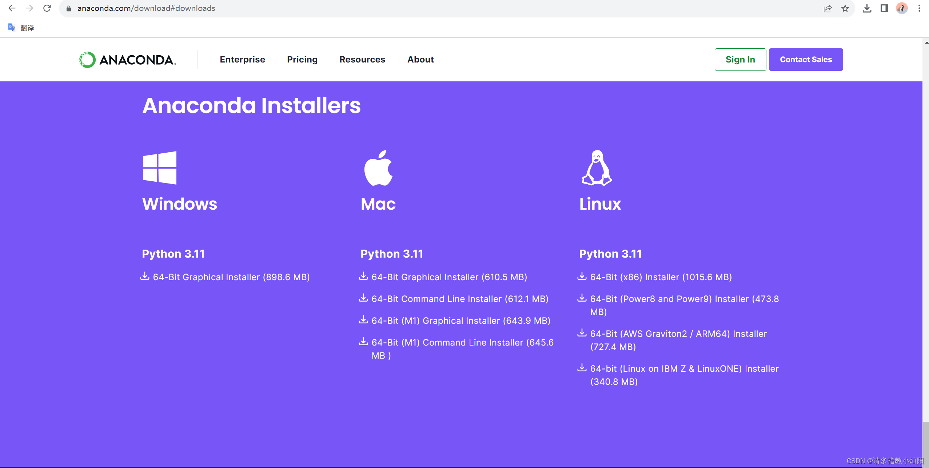Click the scrollbar up arrow

click(926, 43)
